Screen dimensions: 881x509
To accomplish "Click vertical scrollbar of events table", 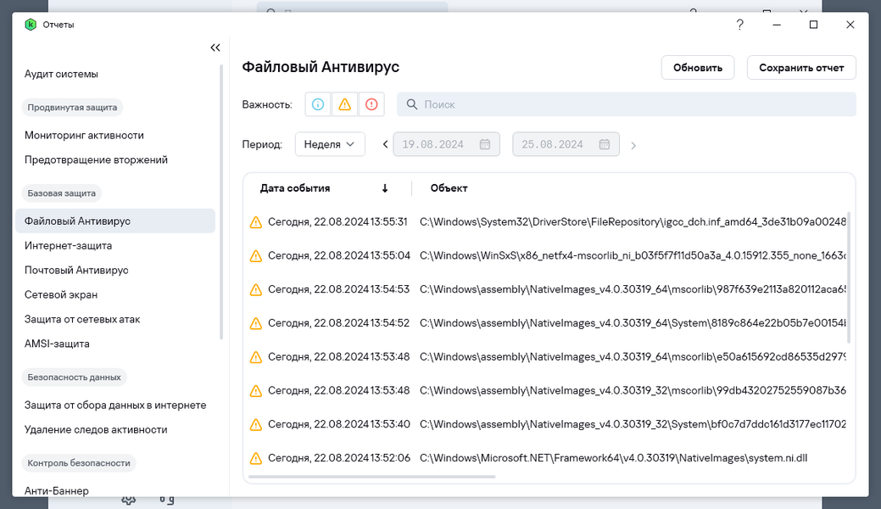I will tap(849, 277).
